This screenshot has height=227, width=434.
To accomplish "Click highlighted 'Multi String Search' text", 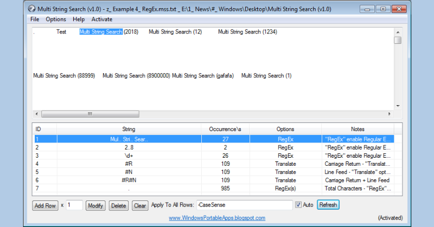I will pyautogui.click(x=101, y=32).
